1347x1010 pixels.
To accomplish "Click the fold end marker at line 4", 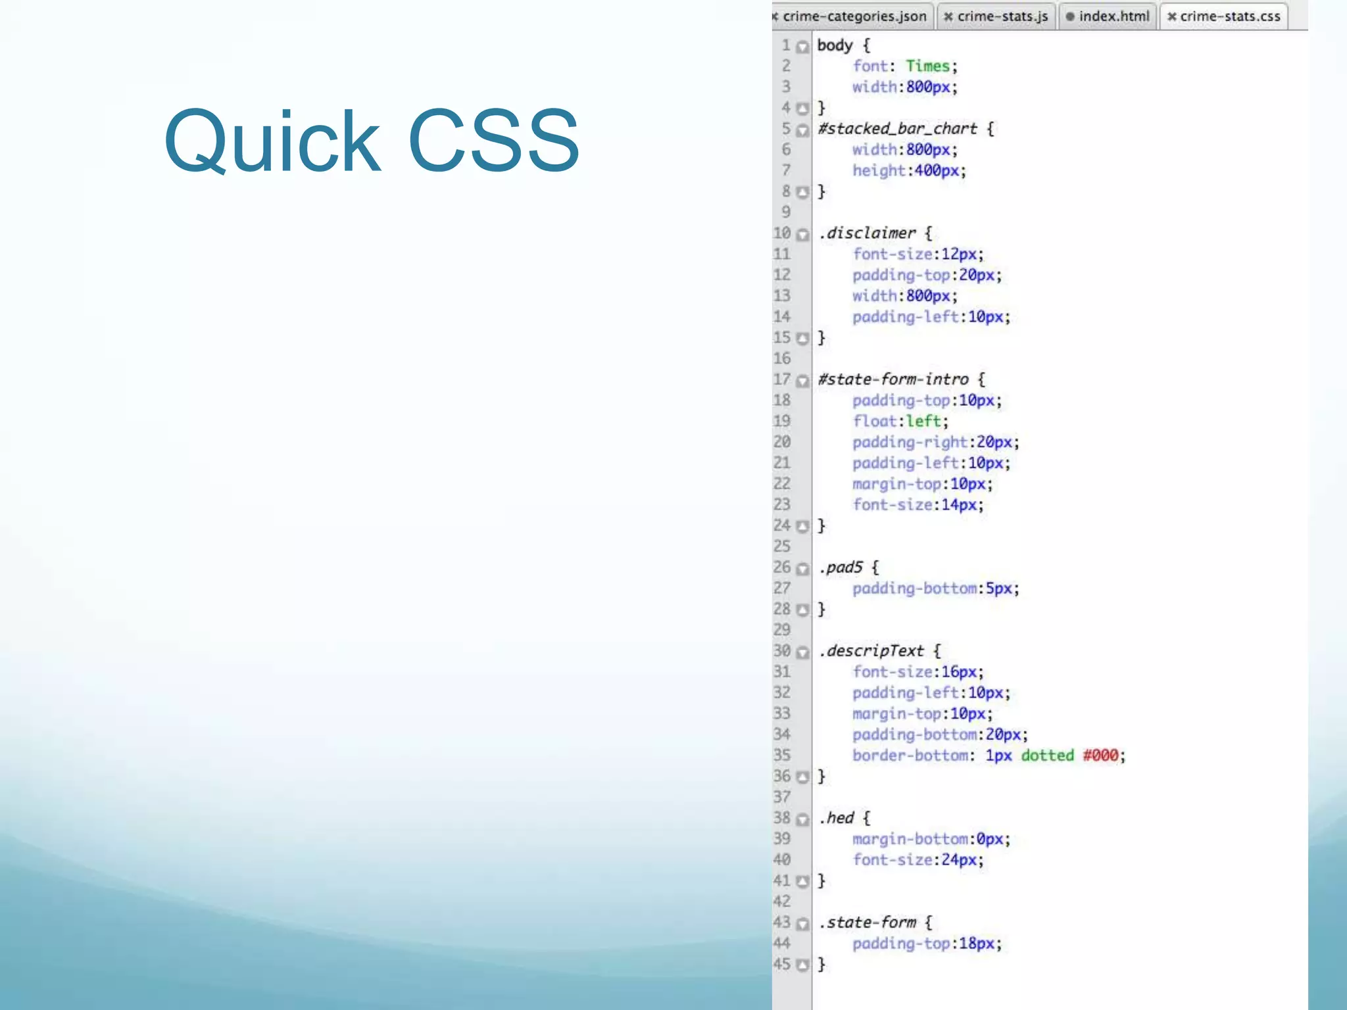I will coord(802,108).
